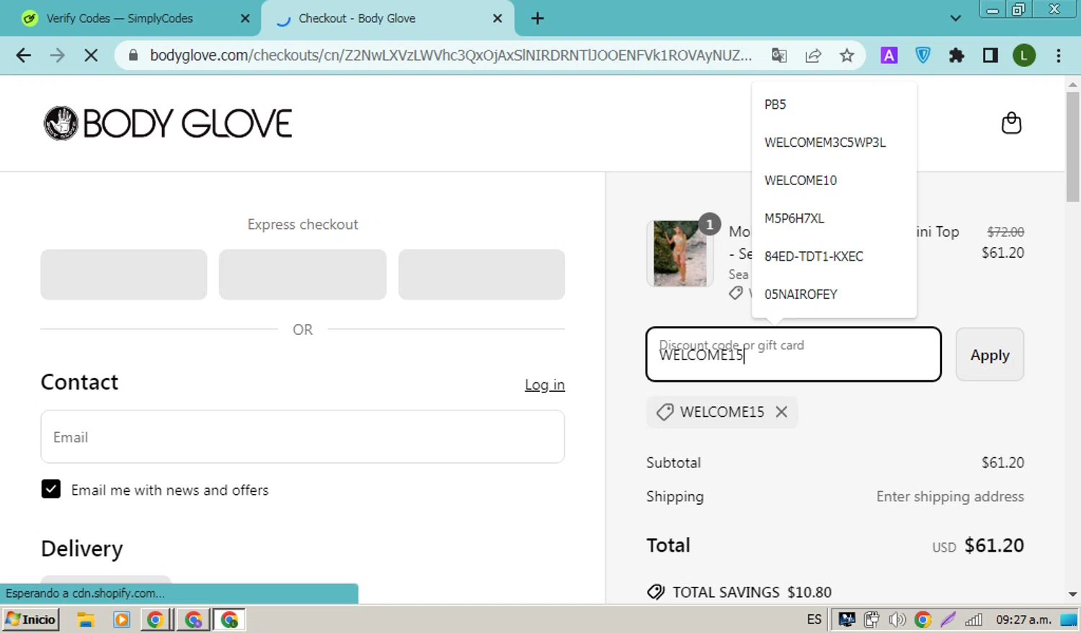Choose the WELCOMEM3C5WP3L suggestion
Image resolution: width=1081 pixels, height=633 pixels.
[834, 143]
